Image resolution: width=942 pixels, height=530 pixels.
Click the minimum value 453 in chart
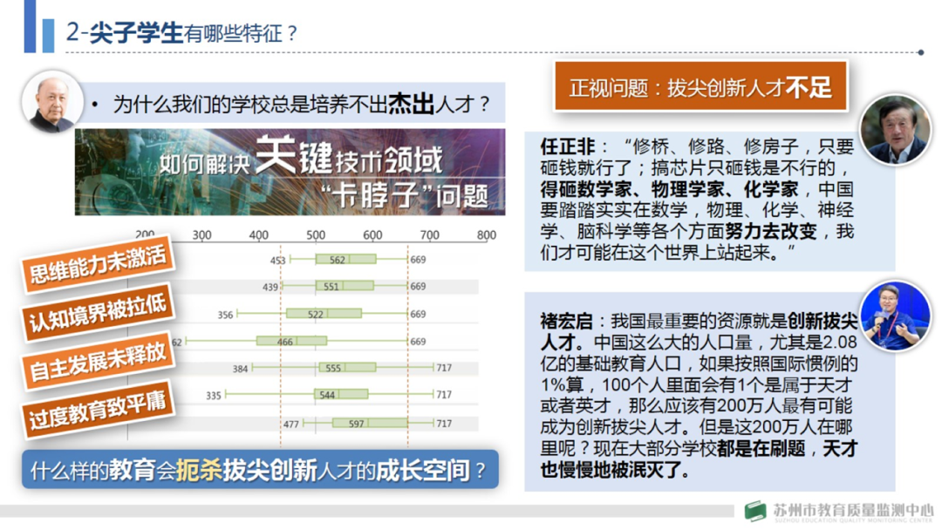[277, 260]
